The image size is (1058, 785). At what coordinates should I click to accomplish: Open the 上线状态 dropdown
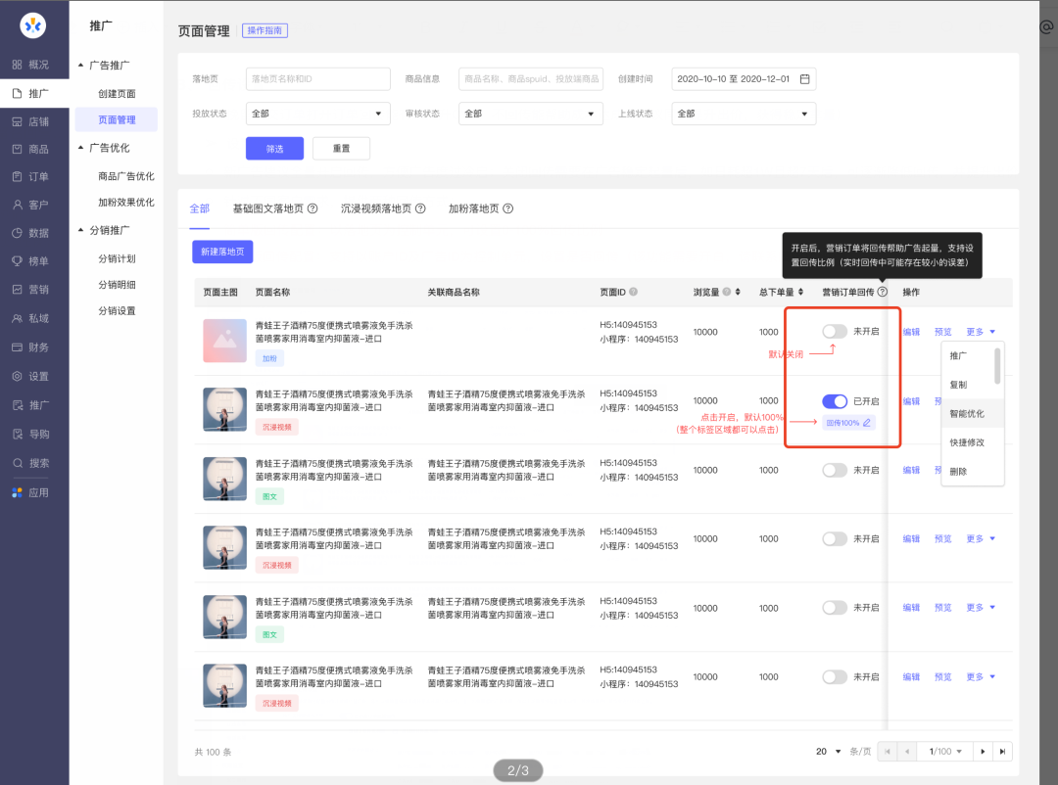click(x=744, y=114)
